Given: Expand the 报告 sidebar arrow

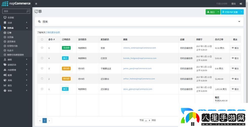Looking at the screenshot, I should (27, 85).
